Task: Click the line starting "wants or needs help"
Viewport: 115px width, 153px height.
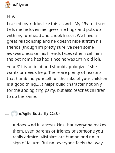Action: pyautogui.click(x=54, y=72)
